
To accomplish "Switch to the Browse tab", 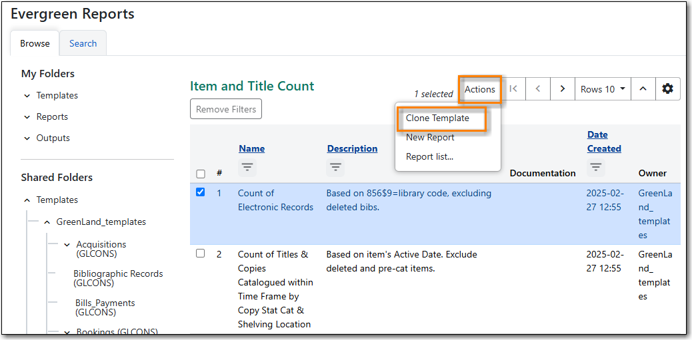I will (35, 43).
